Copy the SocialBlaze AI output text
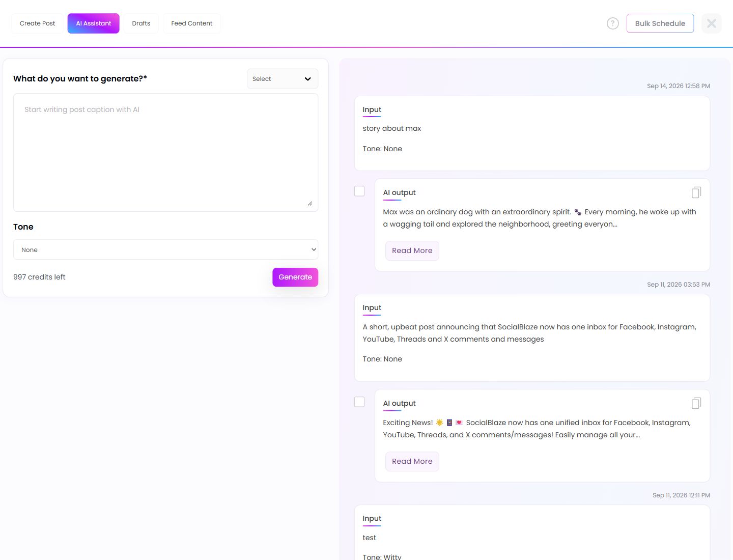733x560 pixels. coord(696,403)
